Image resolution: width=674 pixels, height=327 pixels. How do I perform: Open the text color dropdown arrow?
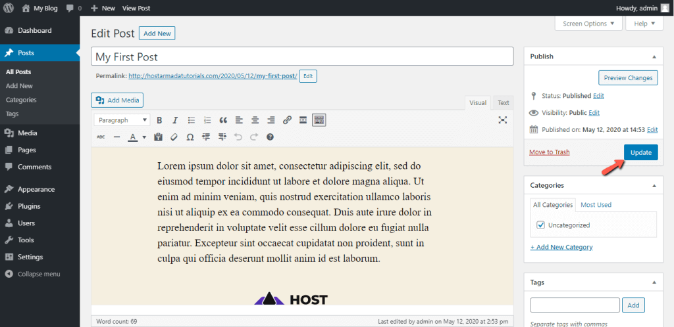point(144,137)
